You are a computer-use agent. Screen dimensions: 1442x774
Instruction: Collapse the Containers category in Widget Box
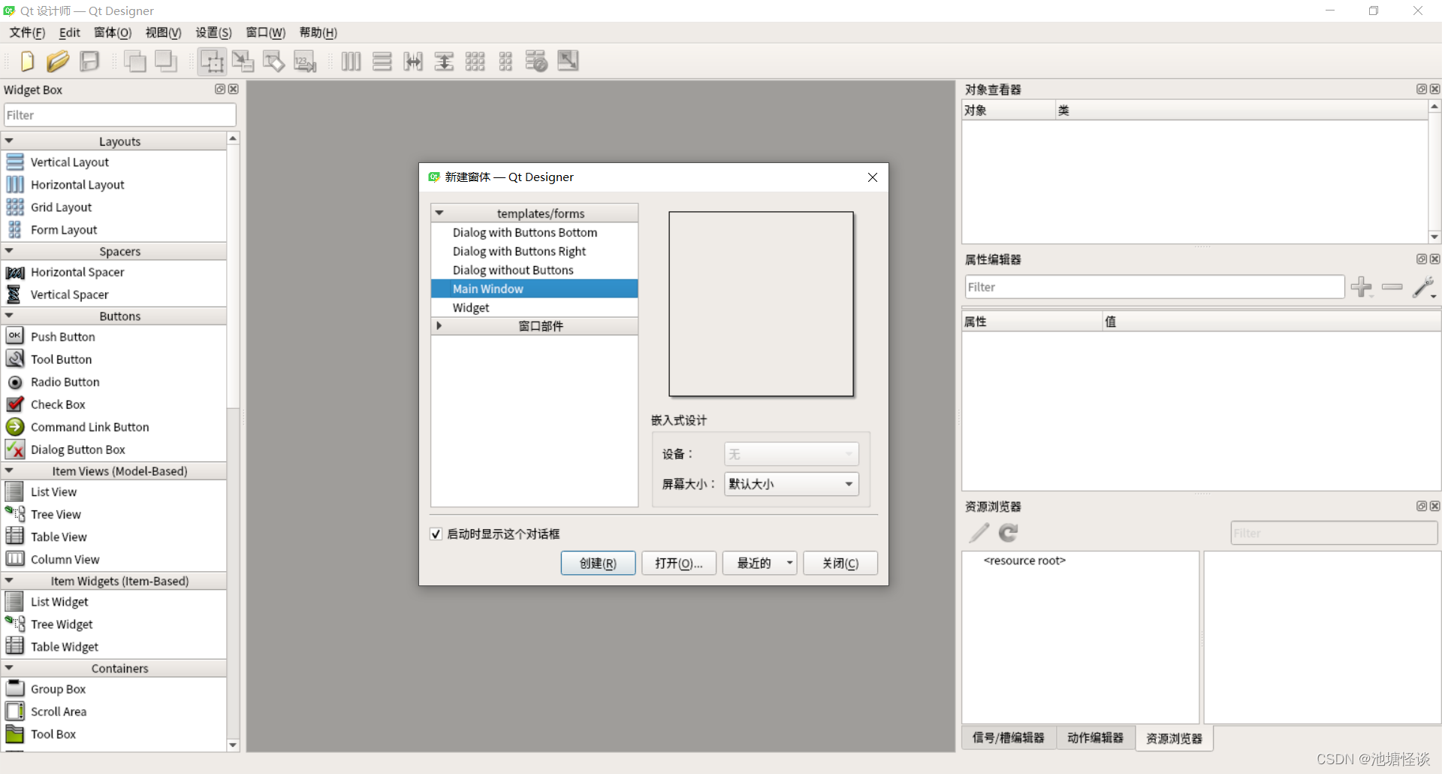9,668
